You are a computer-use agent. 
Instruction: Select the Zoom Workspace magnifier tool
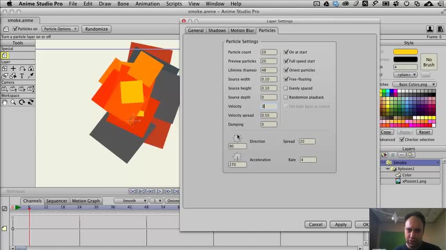pyautogui.click(x=13, y=102)
